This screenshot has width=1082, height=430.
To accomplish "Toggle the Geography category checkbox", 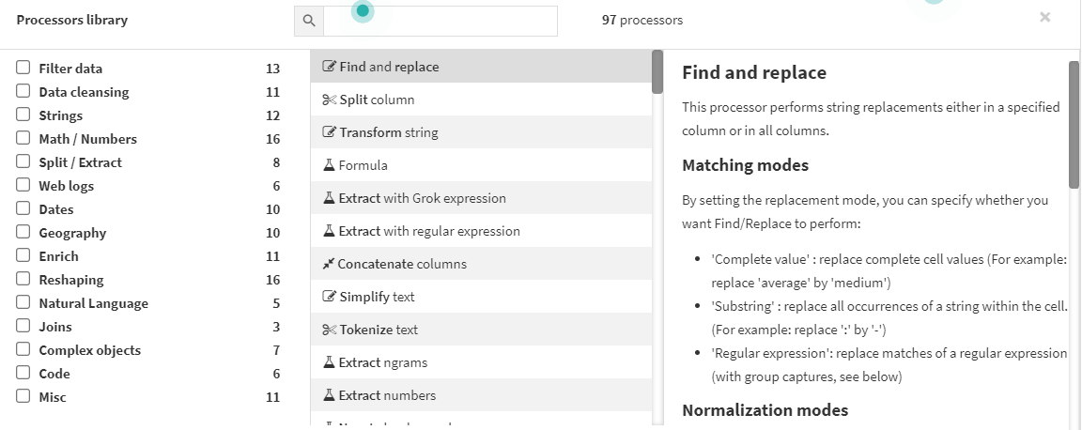I will pyautogui.click(x=23, y=232).
